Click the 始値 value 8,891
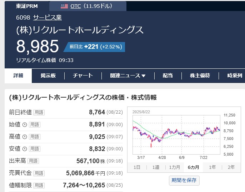 pyautogui.click(x=97, y=124)
